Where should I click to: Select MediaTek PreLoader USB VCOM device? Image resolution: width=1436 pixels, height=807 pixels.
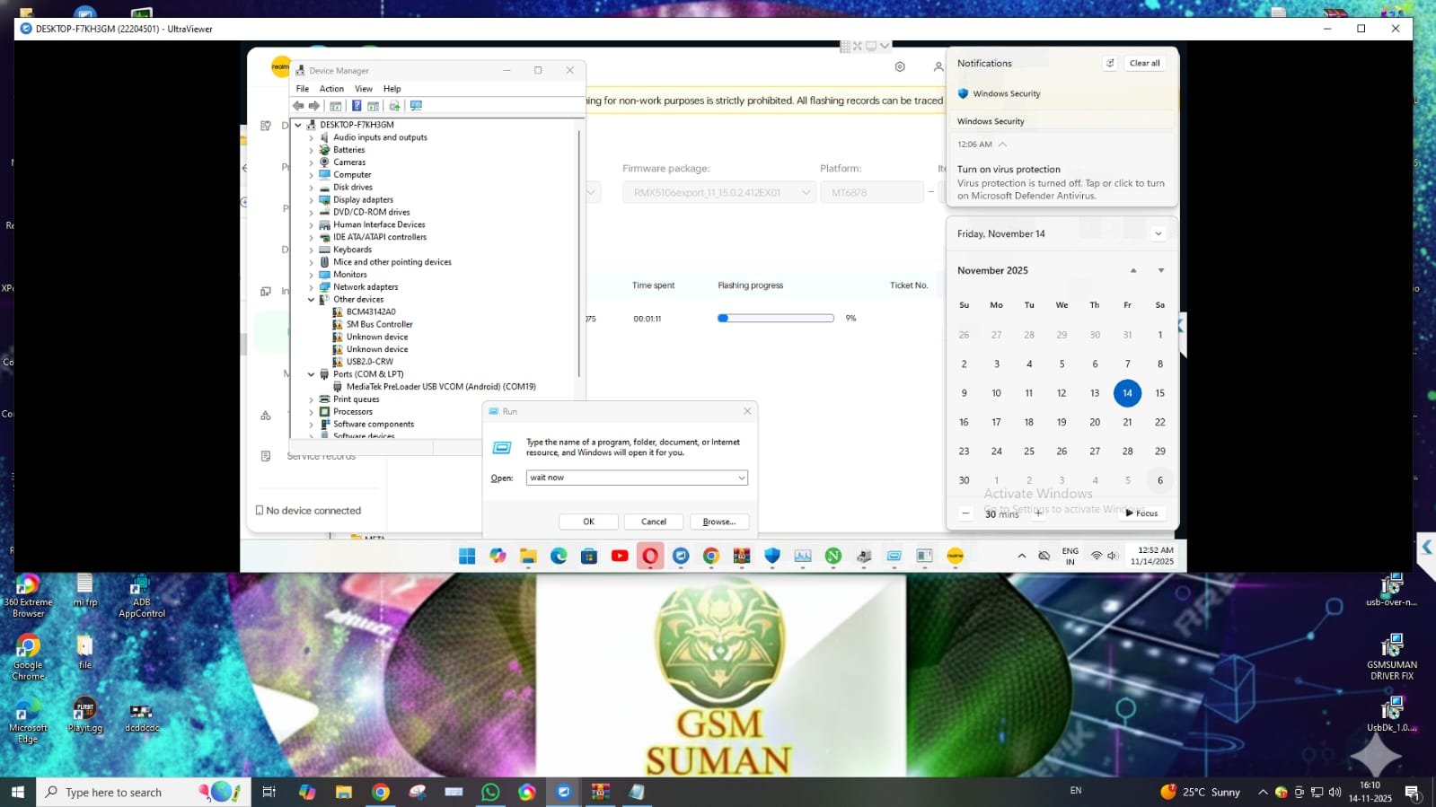point(441,387)
